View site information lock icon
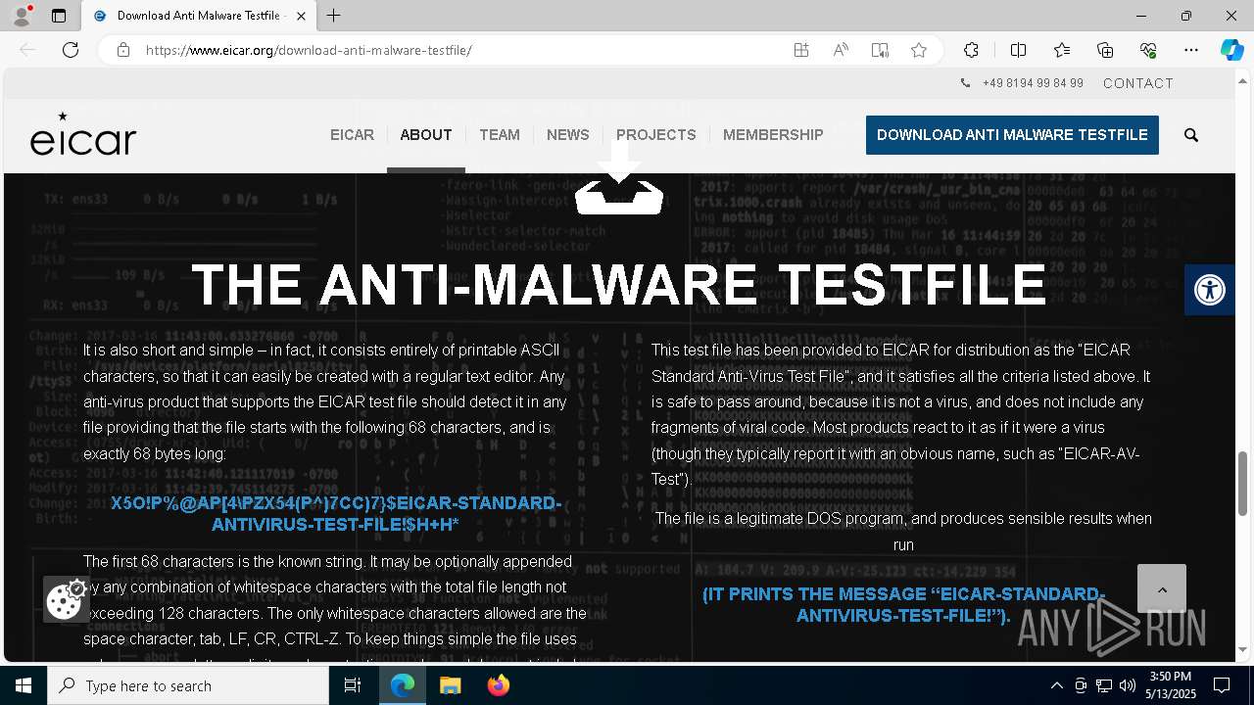The height and width of the screenshot is (705, 1254). (123, 50)
